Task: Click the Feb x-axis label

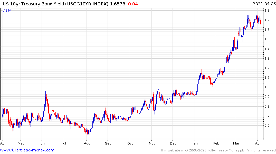Action: (x=216, y=143)
